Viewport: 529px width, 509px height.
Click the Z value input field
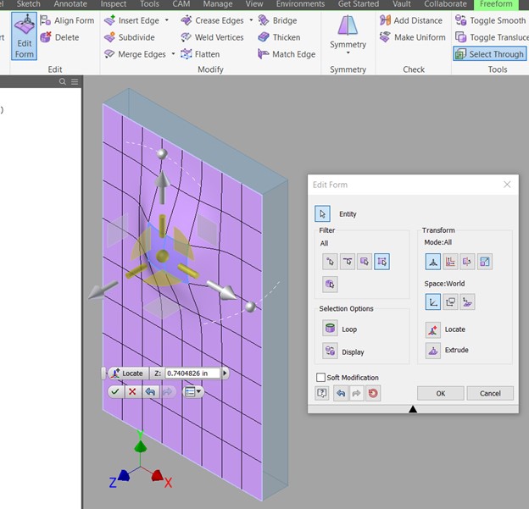(x=192, y=373)
